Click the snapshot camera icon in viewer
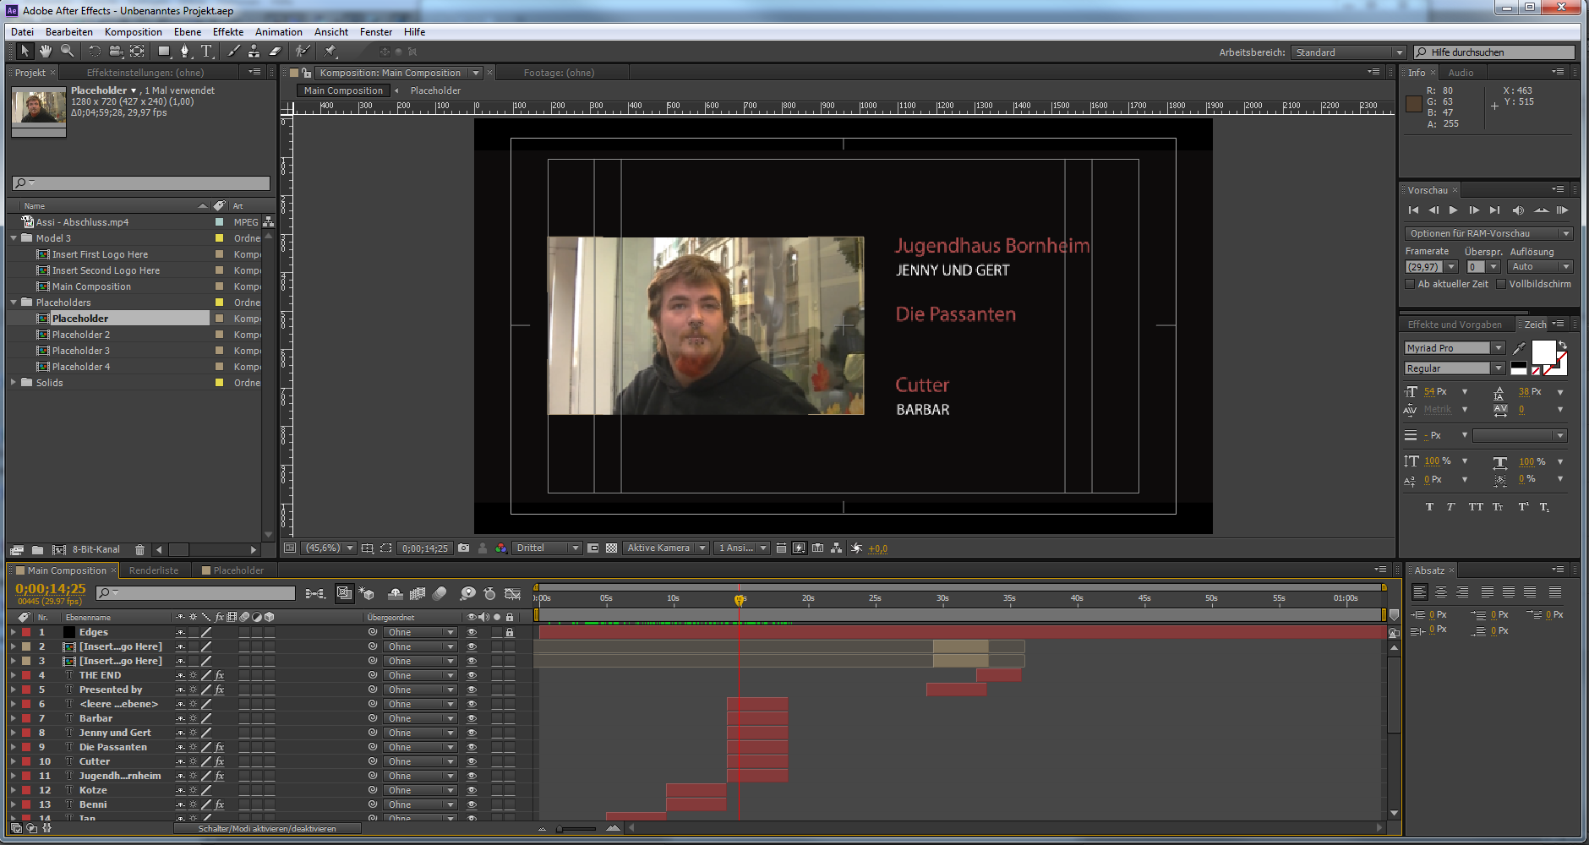 tap(463, 548)
